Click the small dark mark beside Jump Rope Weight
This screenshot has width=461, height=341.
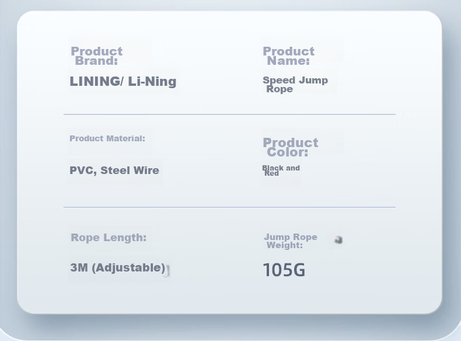pyautogui.click(x=338, y=240)
